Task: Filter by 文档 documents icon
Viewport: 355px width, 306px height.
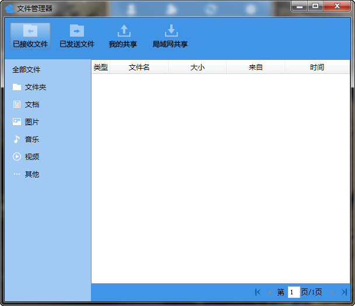Action: pyautogui.click(x=17, y=105)
